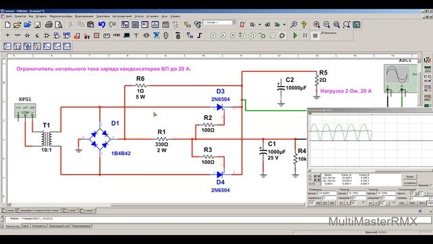This screenshot has height=244, width=433.
Task: Open file with the yellow folder icon
Action: (17, 24)
